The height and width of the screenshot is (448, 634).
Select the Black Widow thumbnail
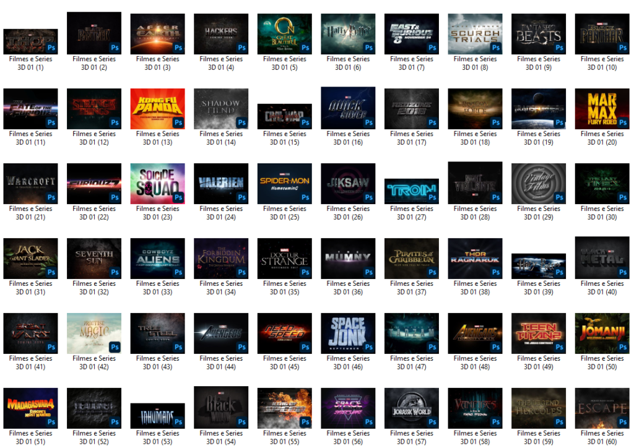click(221, 408)
